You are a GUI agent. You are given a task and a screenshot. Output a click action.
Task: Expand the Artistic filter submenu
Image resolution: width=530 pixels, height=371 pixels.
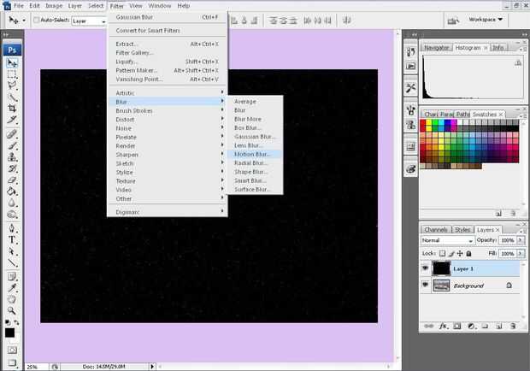click(x=167, y=93)
